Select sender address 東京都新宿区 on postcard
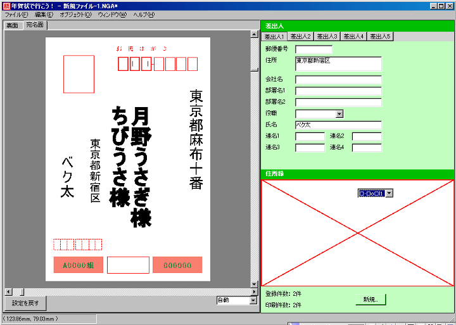This screenshot has width=456, height=325. pyautogui.click(x=96, y=171)
